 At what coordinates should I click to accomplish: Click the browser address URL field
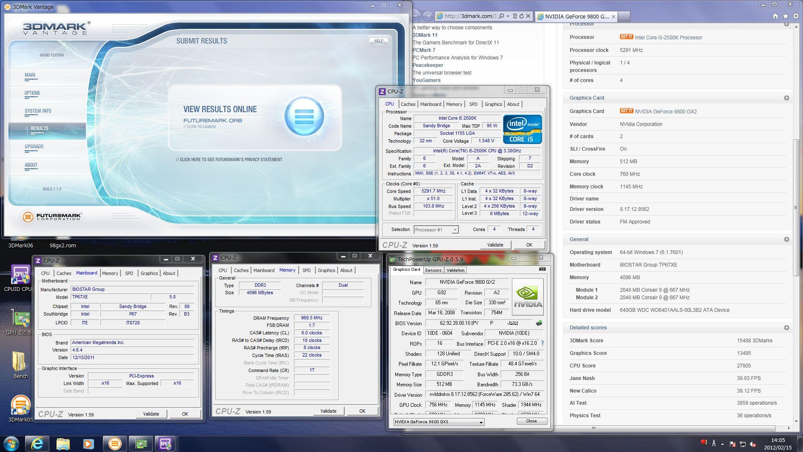click(x=470, y=16)
